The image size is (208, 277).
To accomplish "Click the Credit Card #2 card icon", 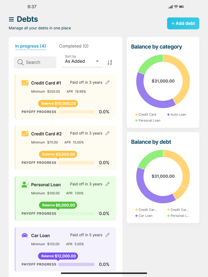I will coord(25,134).
